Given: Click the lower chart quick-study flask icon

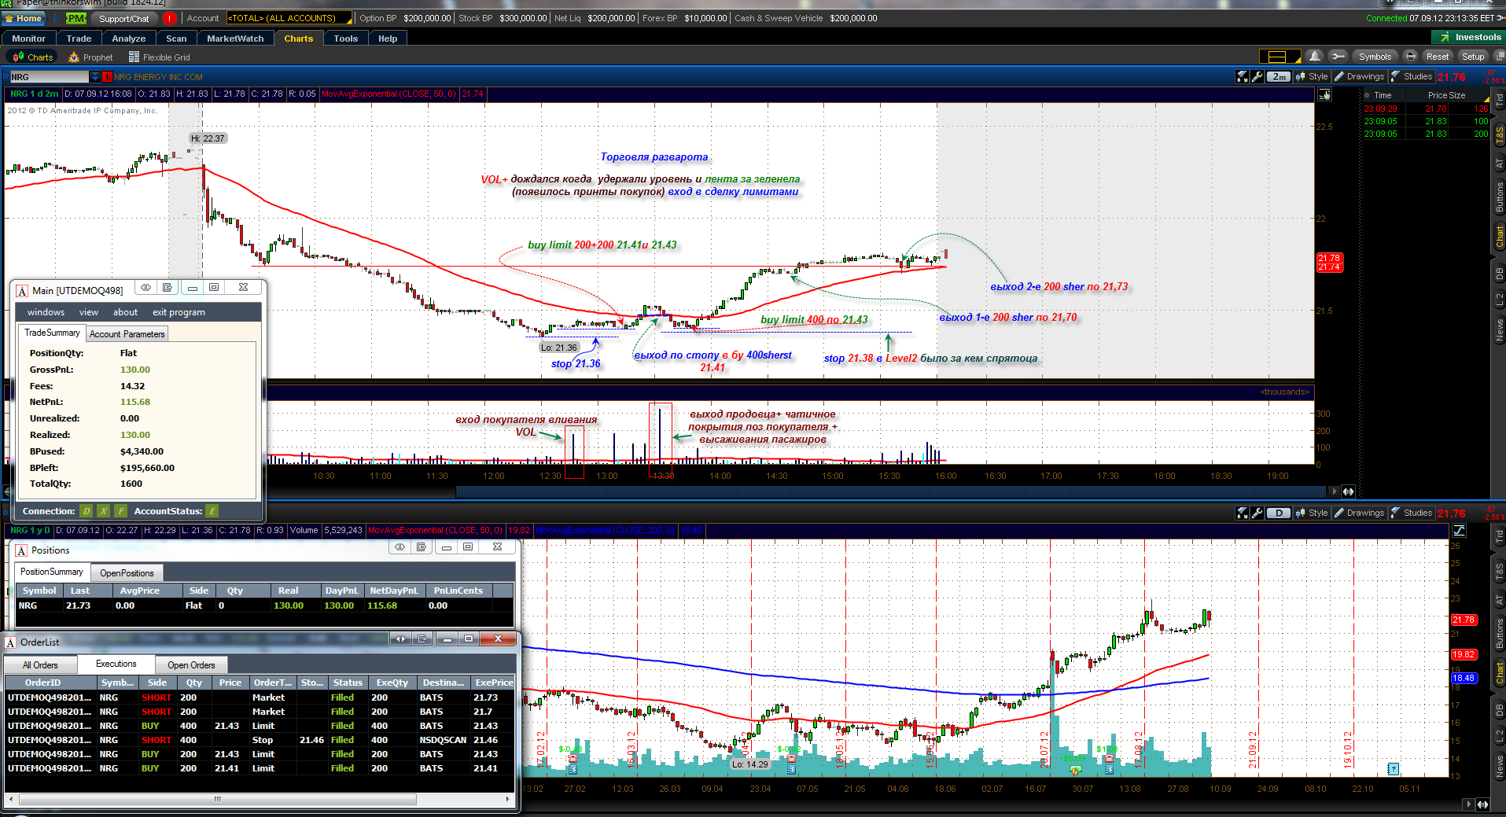Looking at the screenshot, I should pos(1243,513).
